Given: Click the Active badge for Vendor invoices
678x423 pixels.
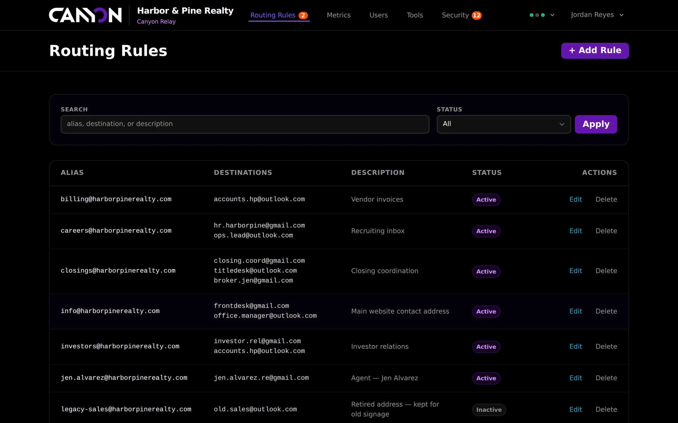Looking at the screenshot, I should [x=486, y=200].
